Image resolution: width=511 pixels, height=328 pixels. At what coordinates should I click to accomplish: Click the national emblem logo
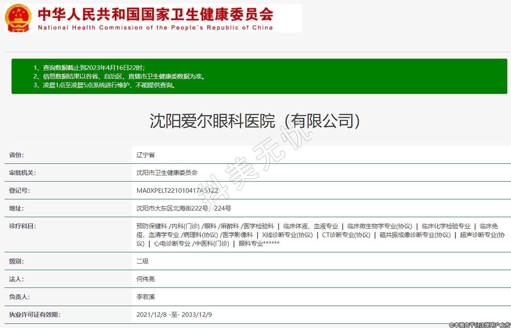coord(18,18)
